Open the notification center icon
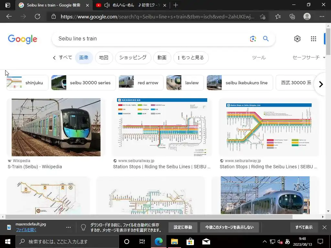331x248 pixels. click(x=320, y=242)
